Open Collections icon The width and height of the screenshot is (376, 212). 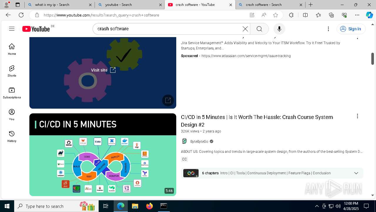point(331,15)
